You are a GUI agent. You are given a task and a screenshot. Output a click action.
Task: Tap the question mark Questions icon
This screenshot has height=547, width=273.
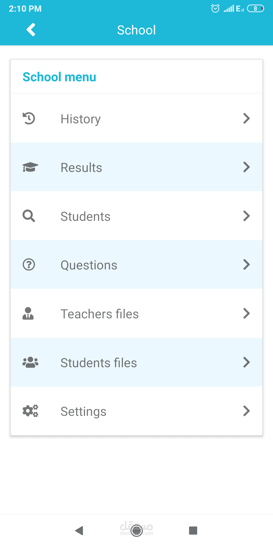pos(29,265)
